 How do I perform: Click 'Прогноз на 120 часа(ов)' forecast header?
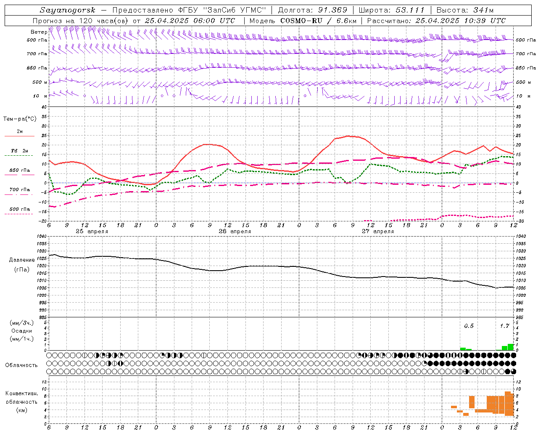pyautogui.click(x=81, y=21)
